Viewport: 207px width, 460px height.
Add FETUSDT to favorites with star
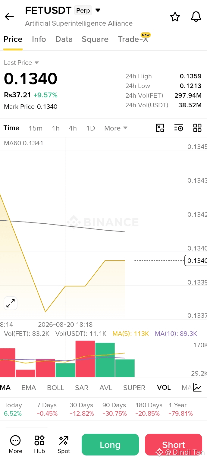tap(175, 17)
